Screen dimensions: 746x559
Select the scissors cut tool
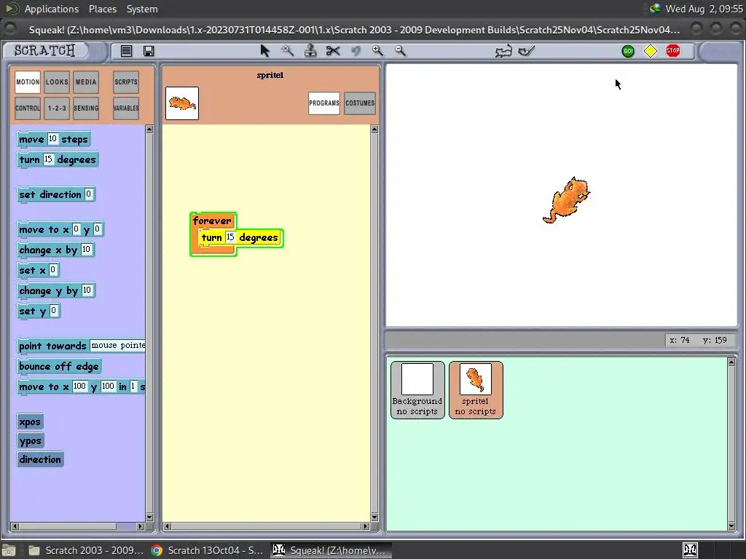[333, 50]
